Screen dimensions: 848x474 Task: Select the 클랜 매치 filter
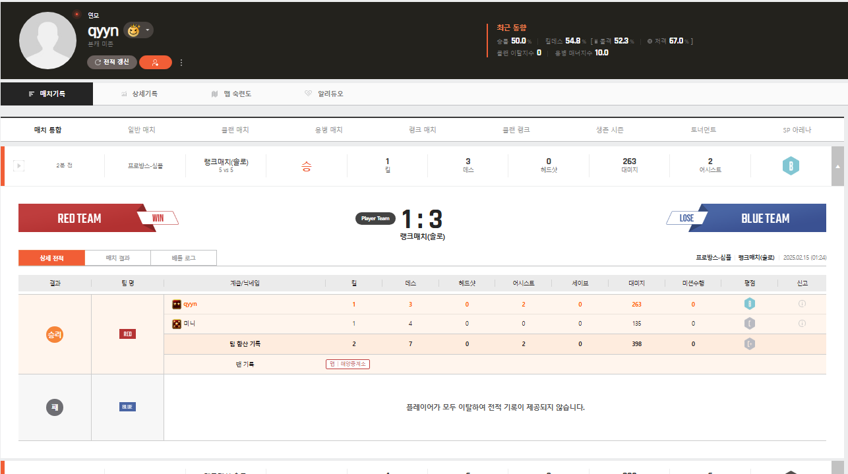(x=235, y=130)
